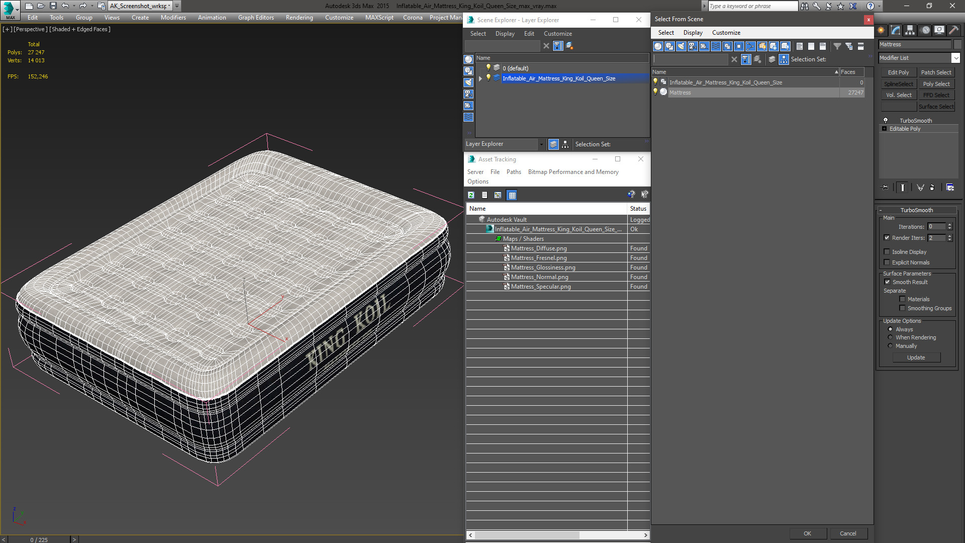Enable Separate by Materials checkbox
This screenshot has height=543, width=965.
click(902, 299)
